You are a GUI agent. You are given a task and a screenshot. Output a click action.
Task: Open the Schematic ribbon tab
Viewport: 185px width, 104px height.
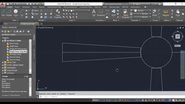tap(26, 7)
